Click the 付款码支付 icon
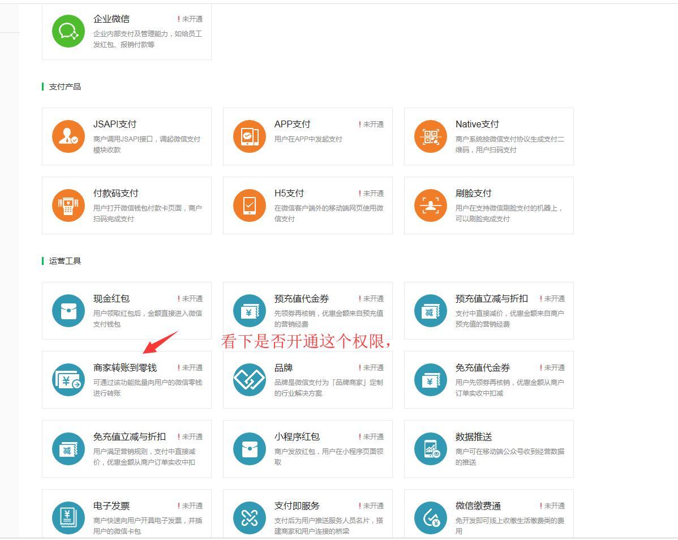The height and width of the screenshot is (540, 678). 68,205
